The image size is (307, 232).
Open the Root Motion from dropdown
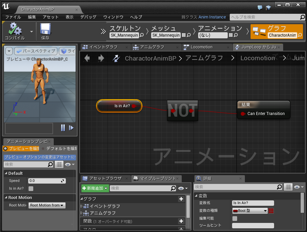click(x=47, y=205)
